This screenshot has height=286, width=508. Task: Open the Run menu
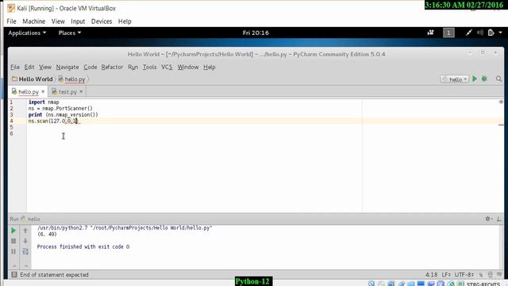133,67
